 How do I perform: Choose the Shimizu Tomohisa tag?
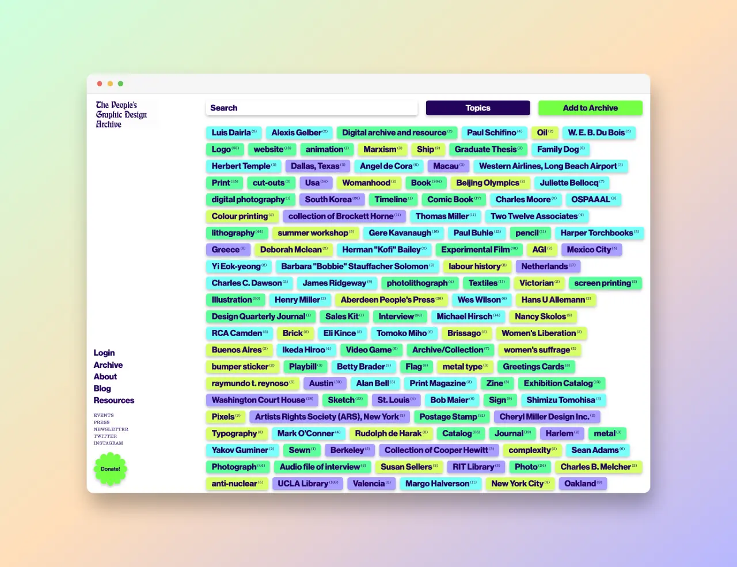[564, 399]
